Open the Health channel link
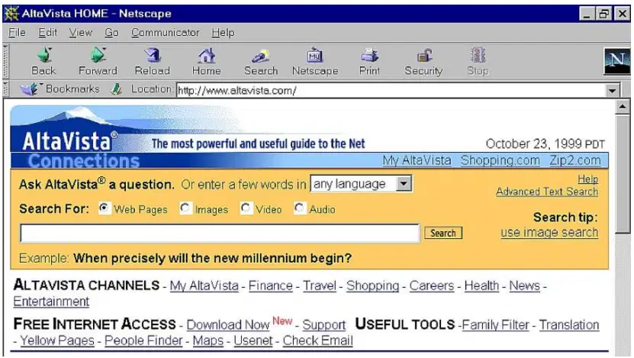The image size is (634, 358). (481, 285)
